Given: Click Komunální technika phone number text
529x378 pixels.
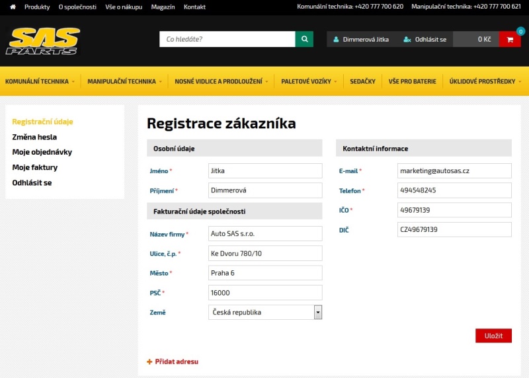Looking at the screenshot, I should coord(350,7).
